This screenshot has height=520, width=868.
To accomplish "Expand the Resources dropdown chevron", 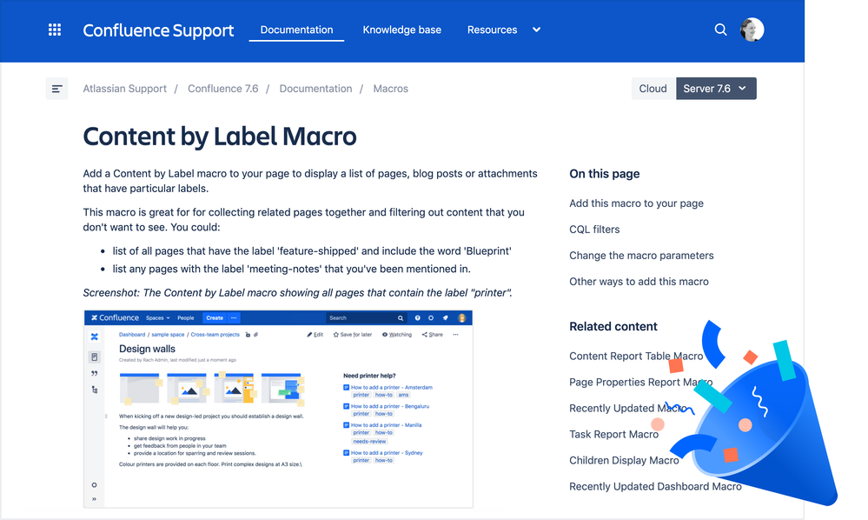I will (536, 30).
